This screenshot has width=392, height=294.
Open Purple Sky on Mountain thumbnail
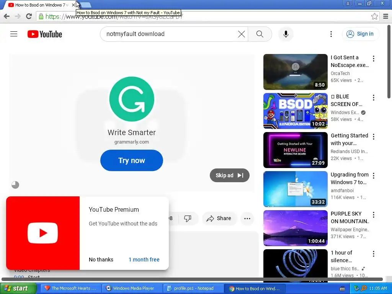(295, 228)
